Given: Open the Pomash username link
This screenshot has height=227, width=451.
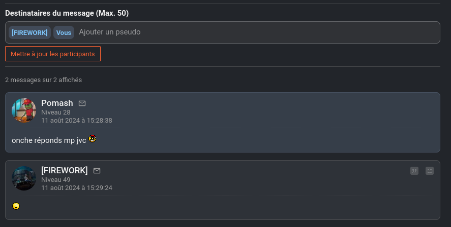Looking at the screenshot, I should pyautogui.click(x=57, y=103).
